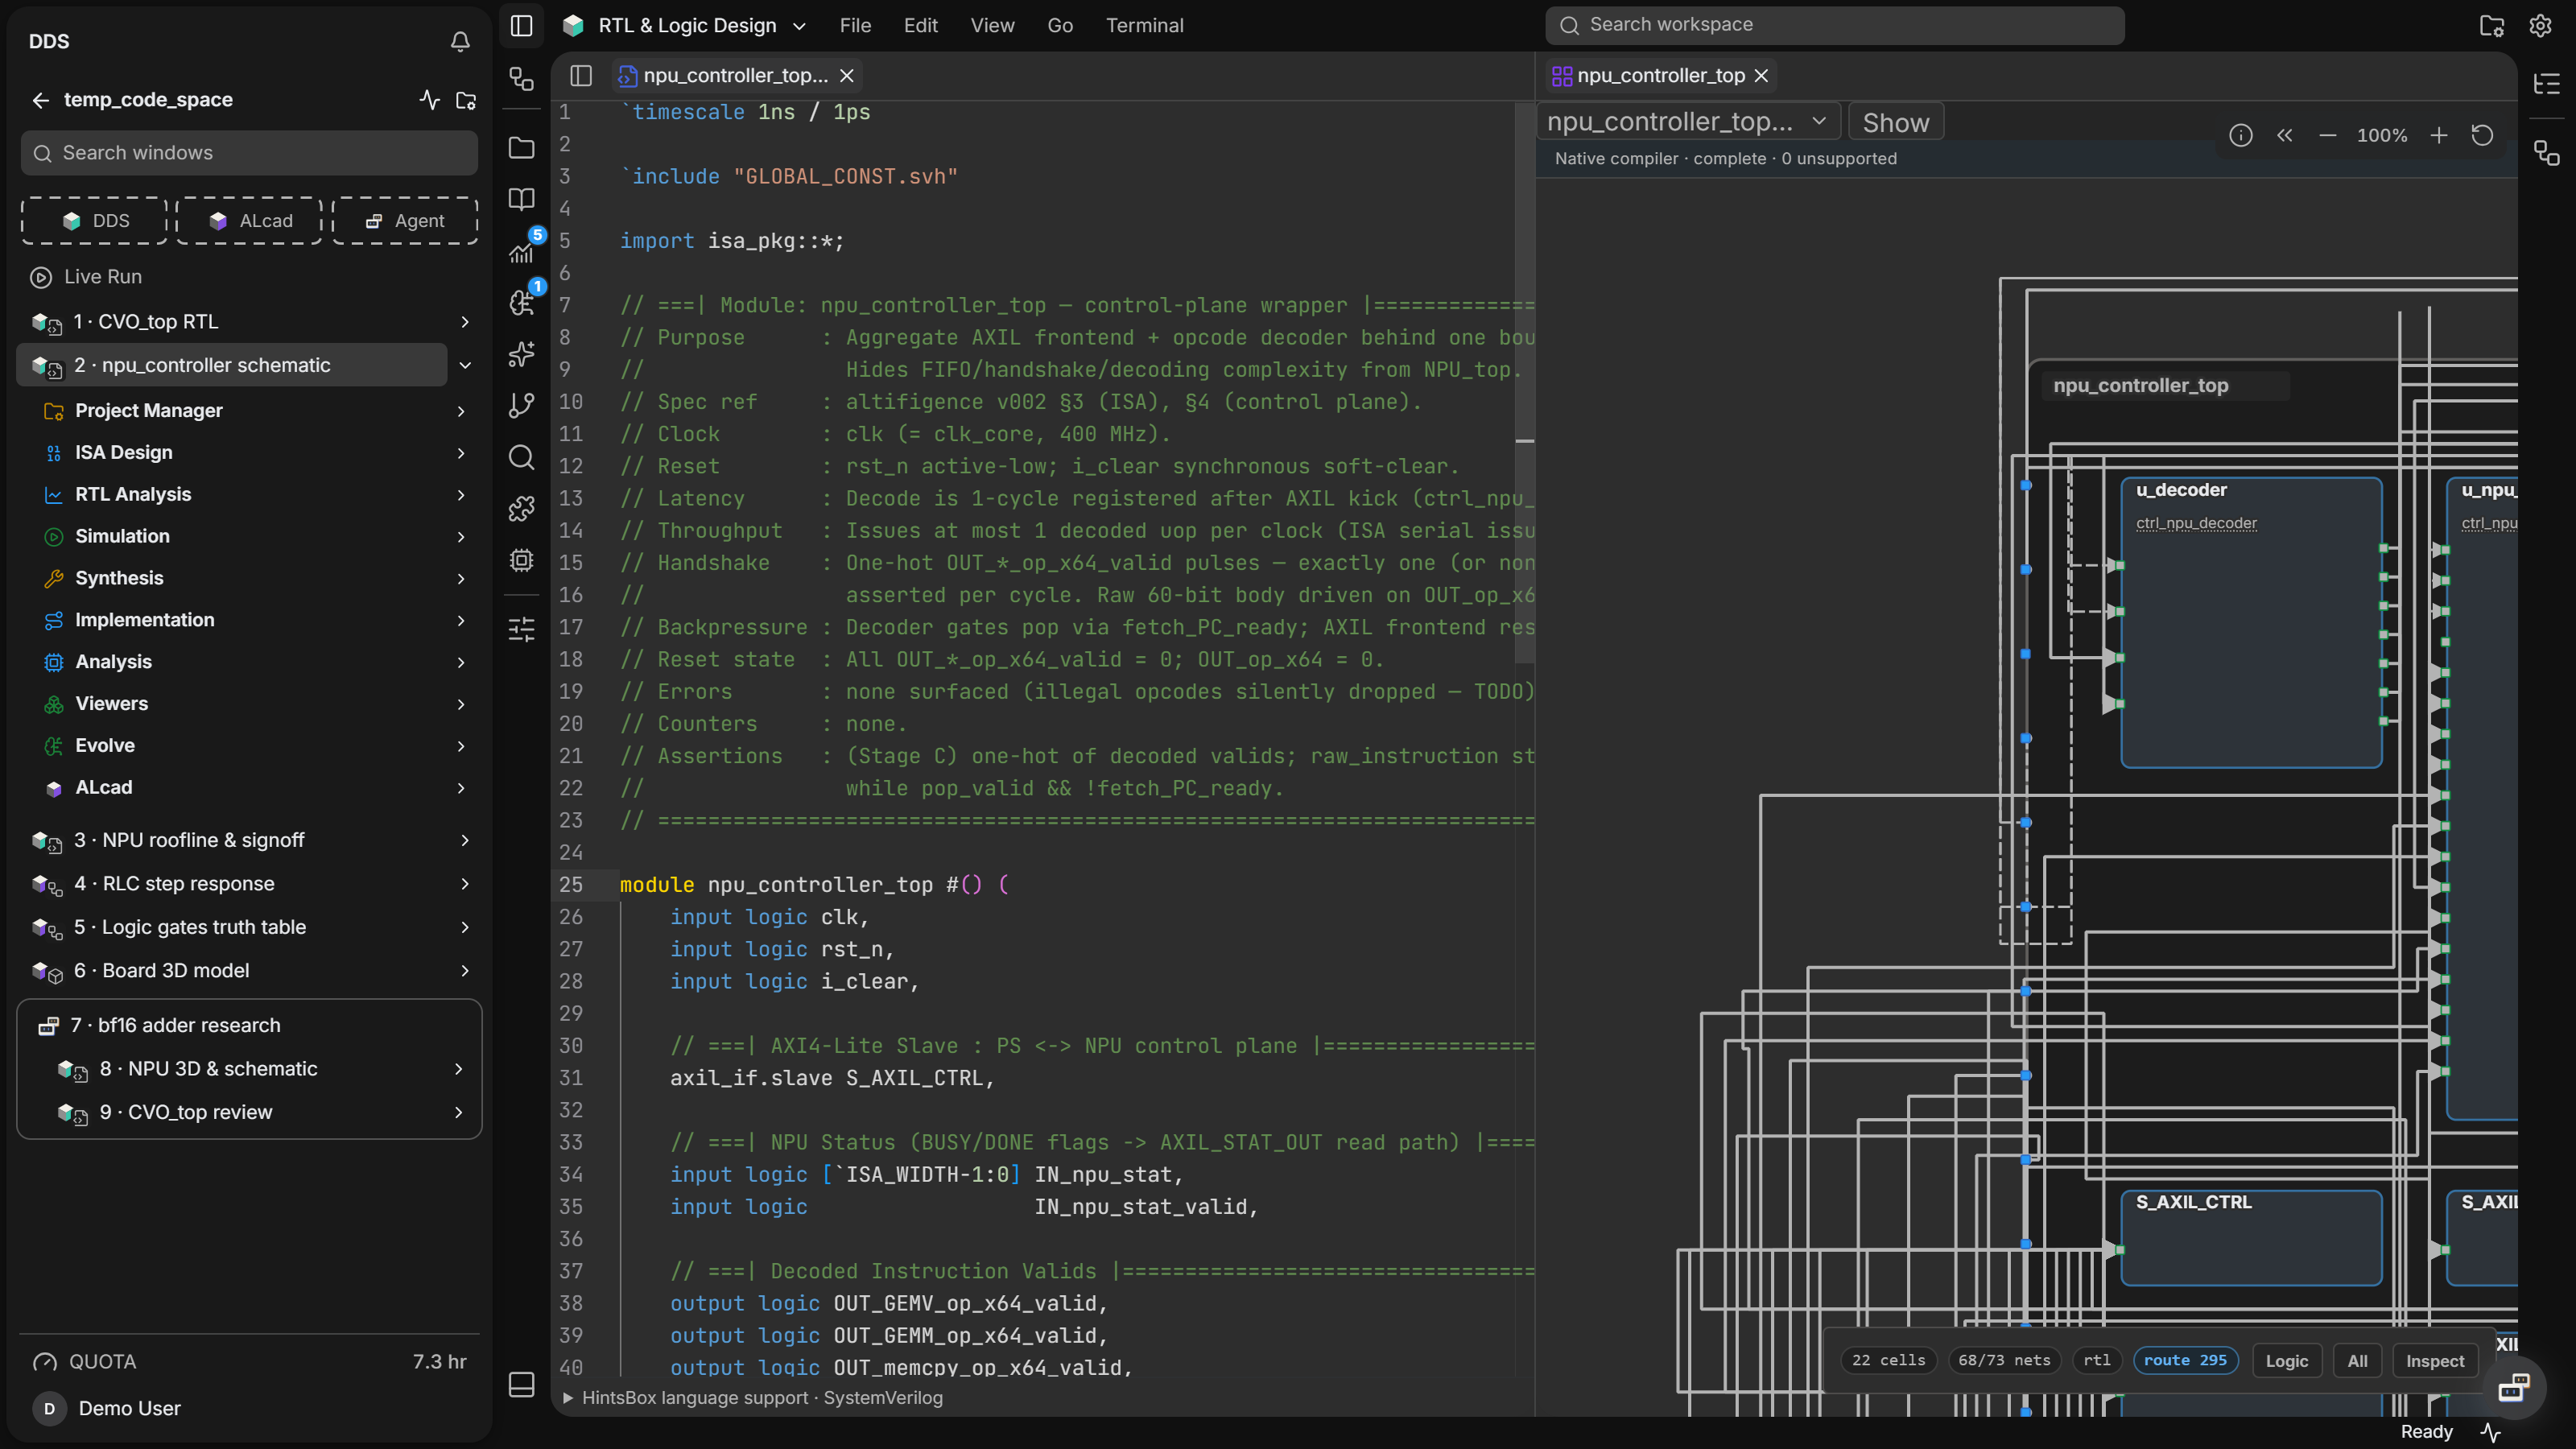Open the notifications bell in DDS sidebar
The height and width of the screenshot is (1449, 2576).
[x=460, y=41]
